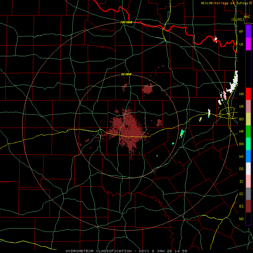Viewport: 253px width, 253px height.
Task: Click the 'IC' legend label
Action: [x=241, y=182]
